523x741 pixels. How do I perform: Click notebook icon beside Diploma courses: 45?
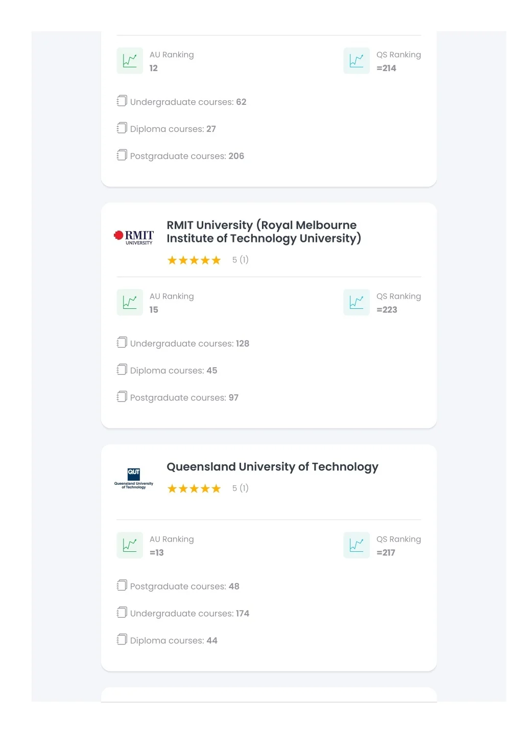click(x=122, y=369)
